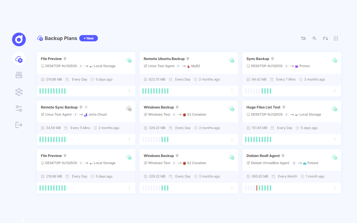The image size is (357, 223).
Task: Click the logout icon at sidebar bottom
Action: coord(19,125)
